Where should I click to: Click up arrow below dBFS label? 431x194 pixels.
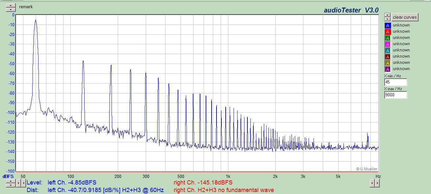tap(11, 181)
